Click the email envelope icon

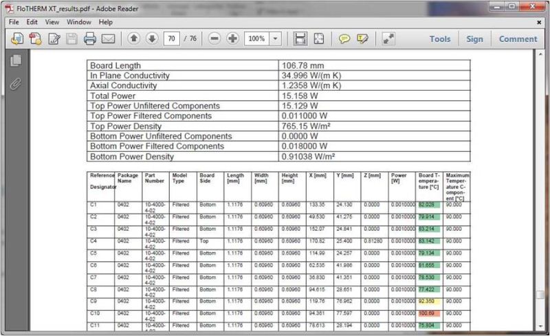(x=109, y=39)
